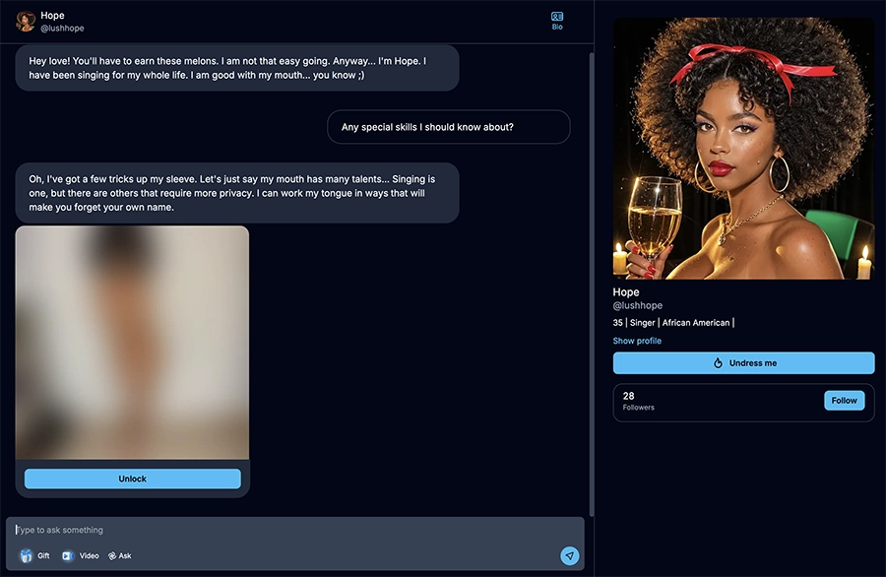886x577 pixels.
Task: Open Hope's avatar icon in the header
Action: [26, 20]
